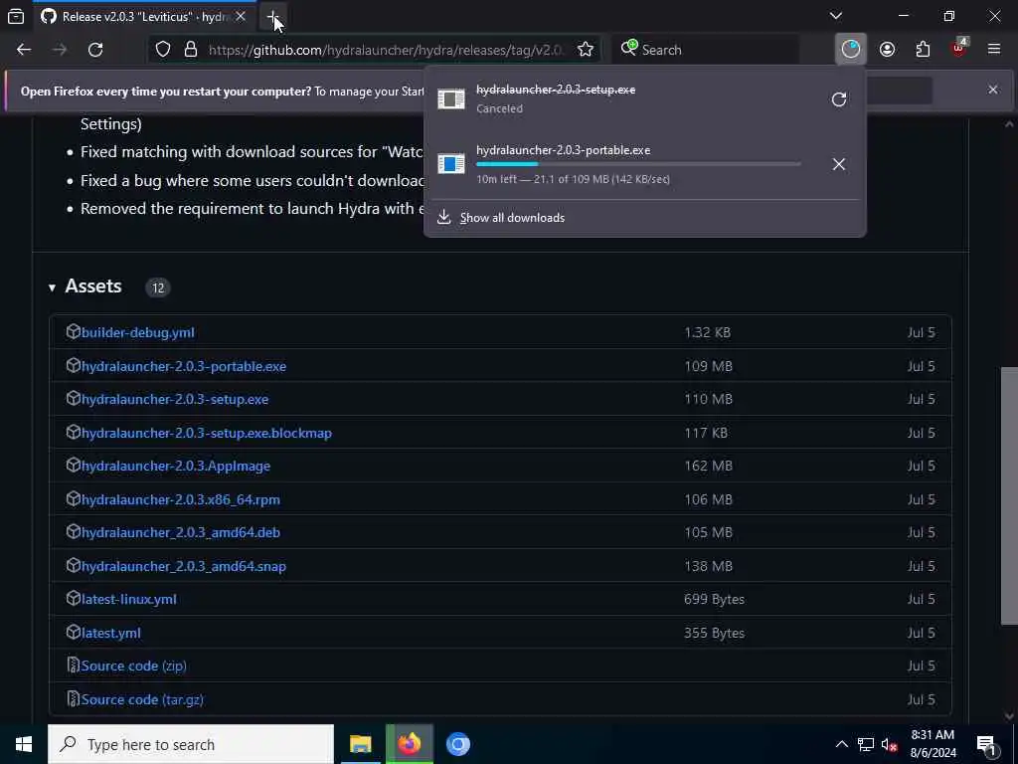Open the Windows notification center
This screenshot has height=764, width=1018.
[986, 744]
